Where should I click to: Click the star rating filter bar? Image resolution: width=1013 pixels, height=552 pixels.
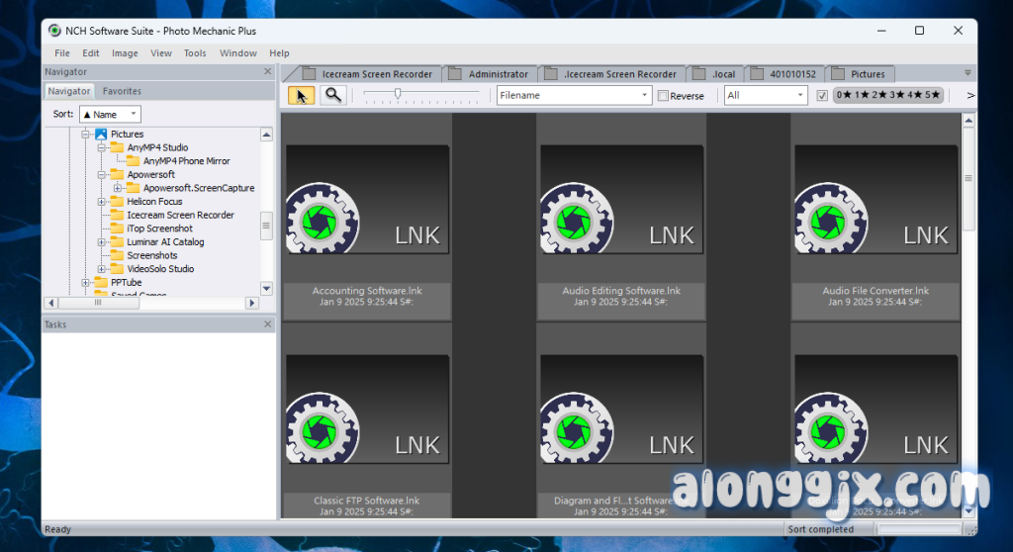point(888,96)
